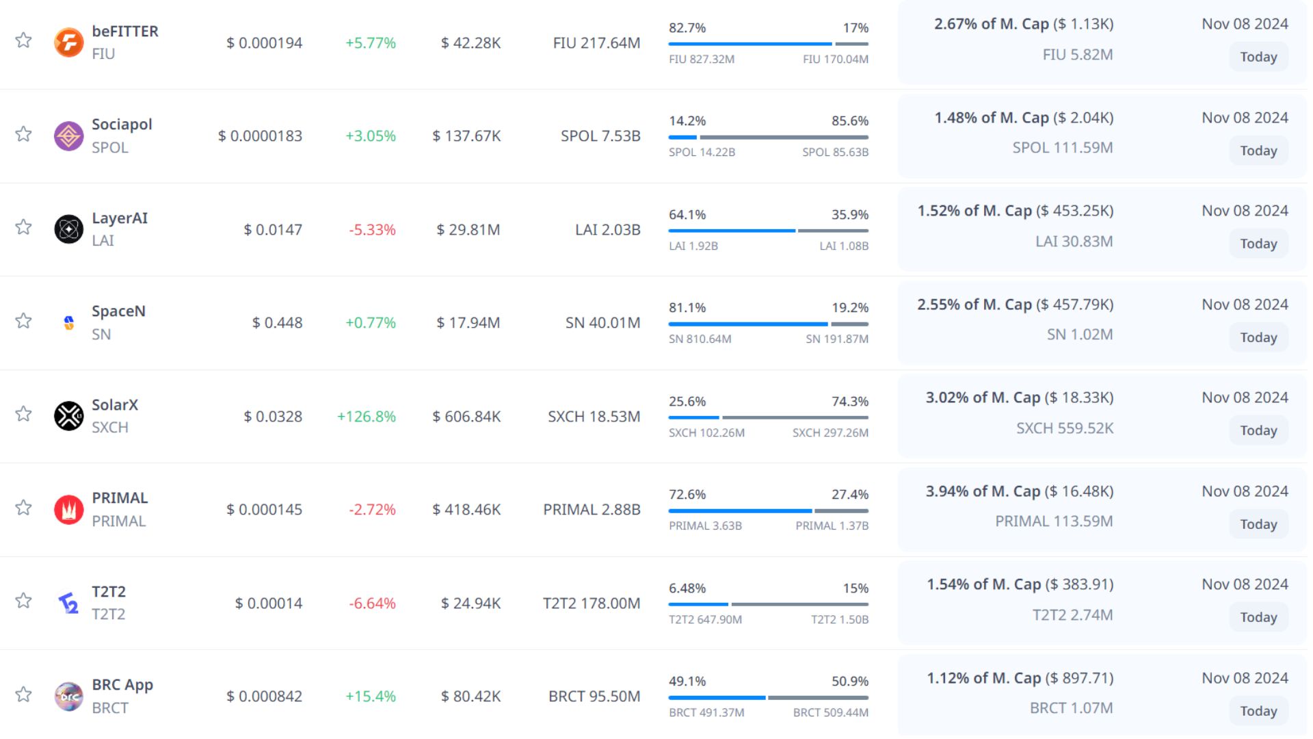
Task: Click the T2T2 blue logo icon
Action: [x=68, y=603]
